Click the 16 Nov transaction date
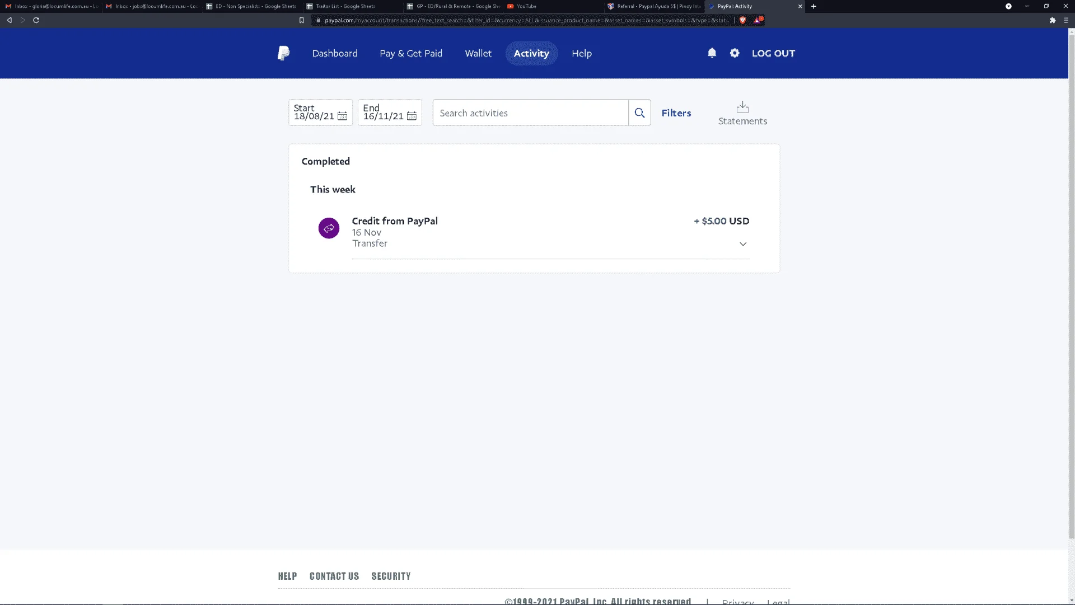Screen dimensions: 1075x605 pos(366,232)
